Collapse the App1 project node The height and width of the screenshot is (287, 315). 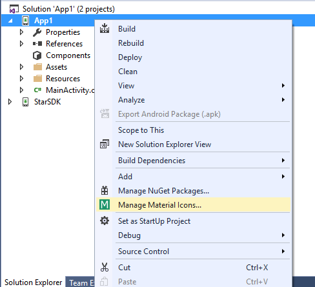coord(10,21)
